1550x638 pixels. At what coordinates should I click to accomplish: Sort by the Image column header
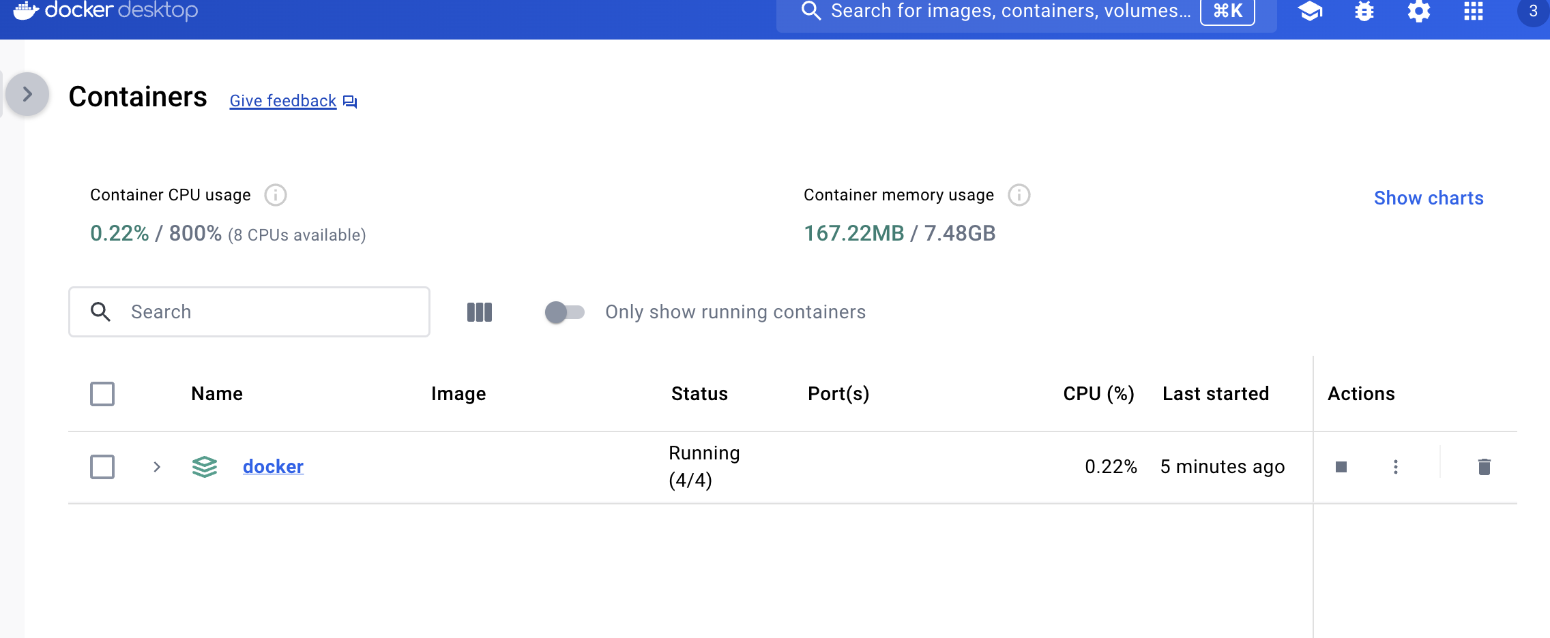click(x=458, y=393)
